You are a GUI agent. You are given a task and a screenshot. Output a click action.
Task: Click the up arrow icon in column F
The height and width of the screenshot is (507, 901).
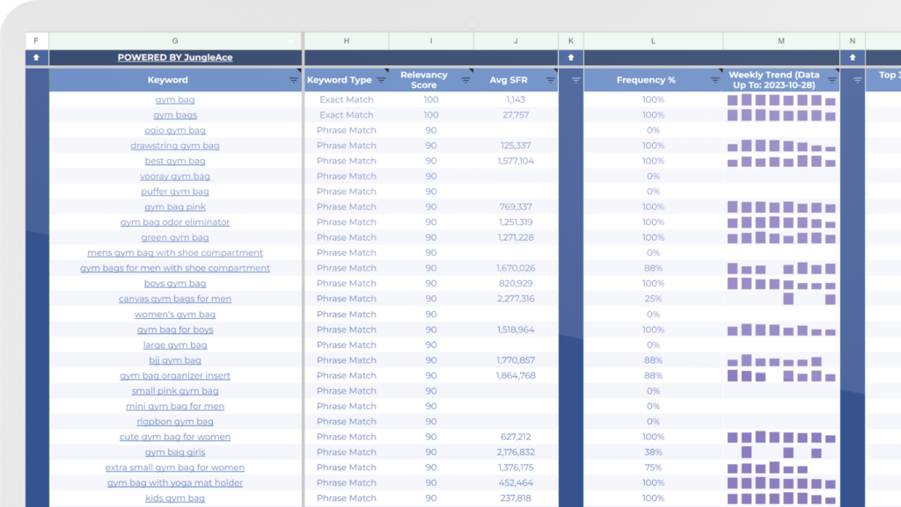[x=36, y=58]
